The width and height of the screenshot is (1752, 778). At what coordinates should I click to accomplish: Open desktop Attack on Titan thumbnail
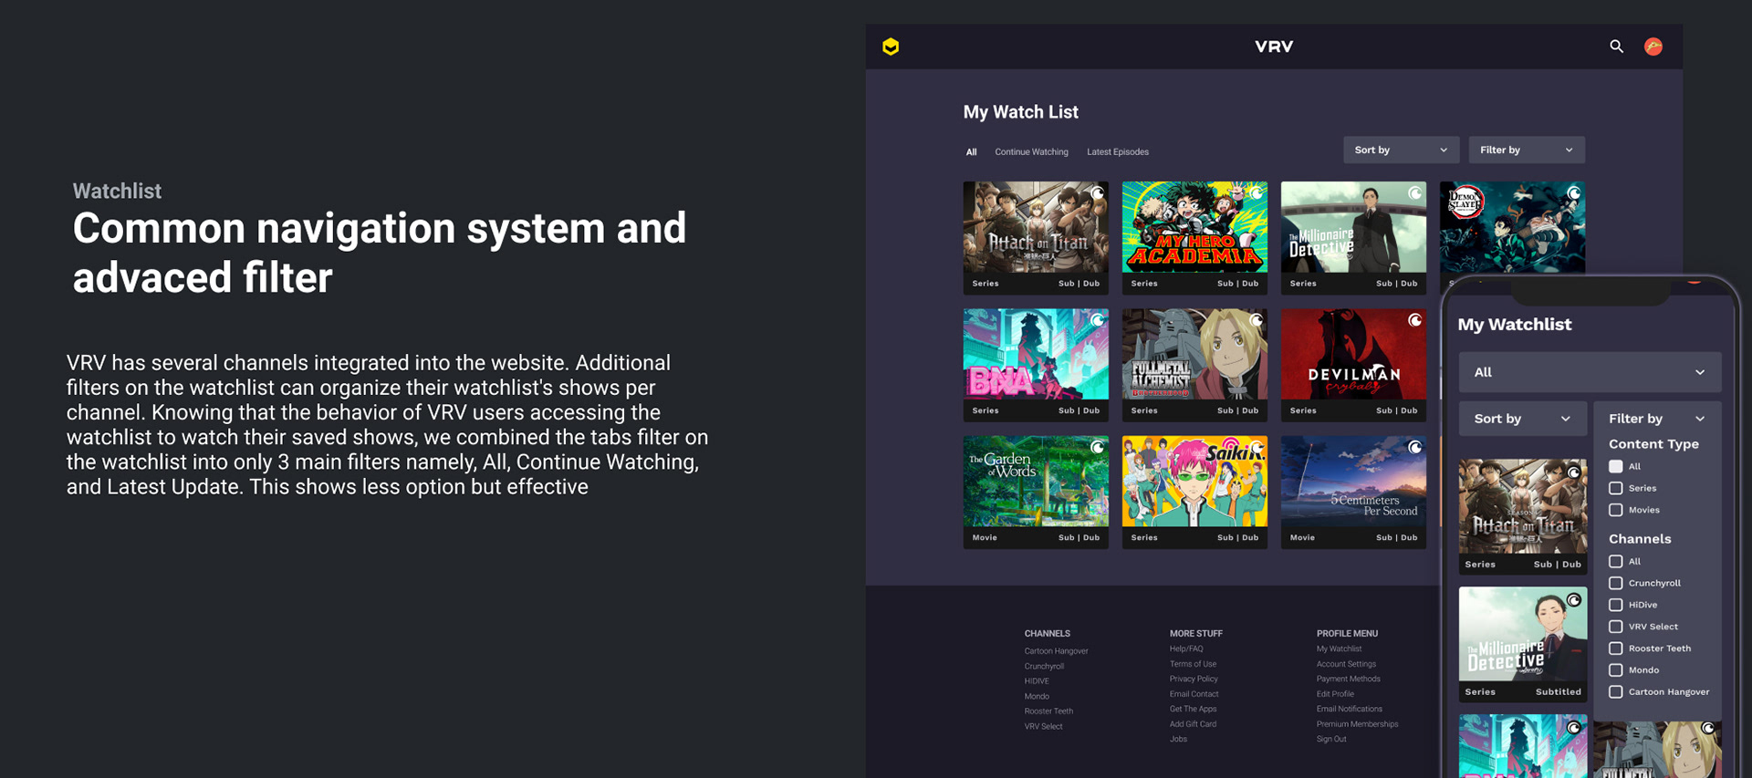click(x=1036, y=227)
